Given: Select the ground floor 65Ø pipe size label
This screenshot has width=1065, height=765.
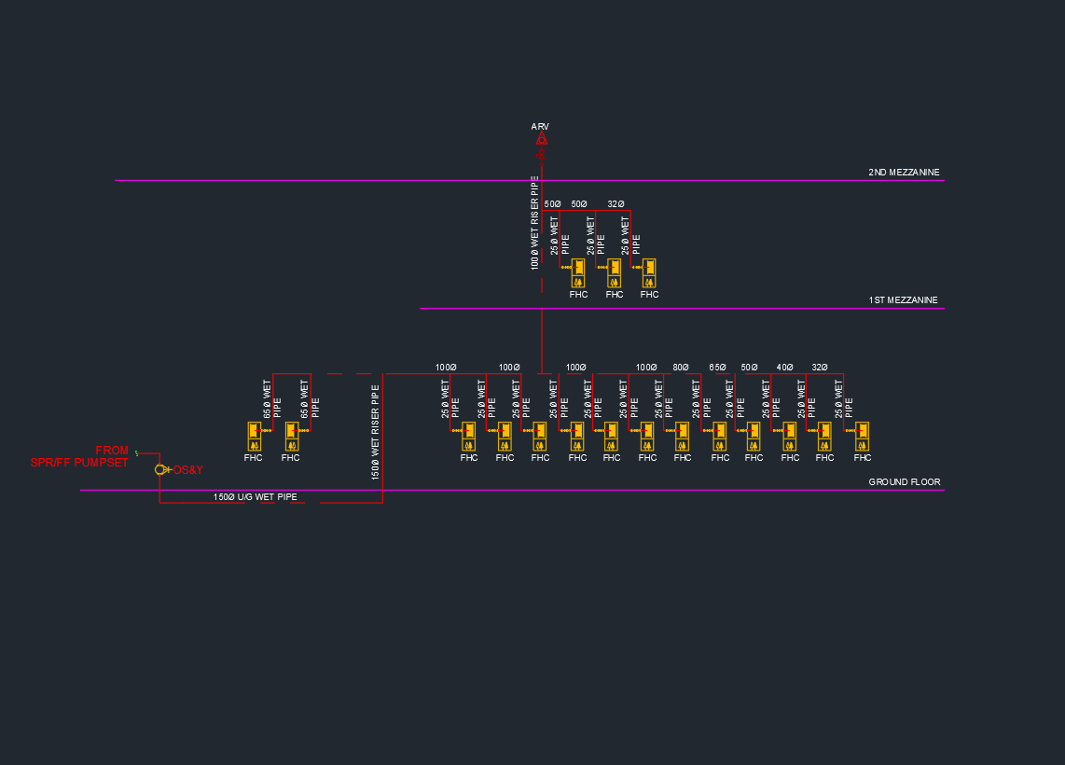Looking at the screenshot, I should pos(717,368).
